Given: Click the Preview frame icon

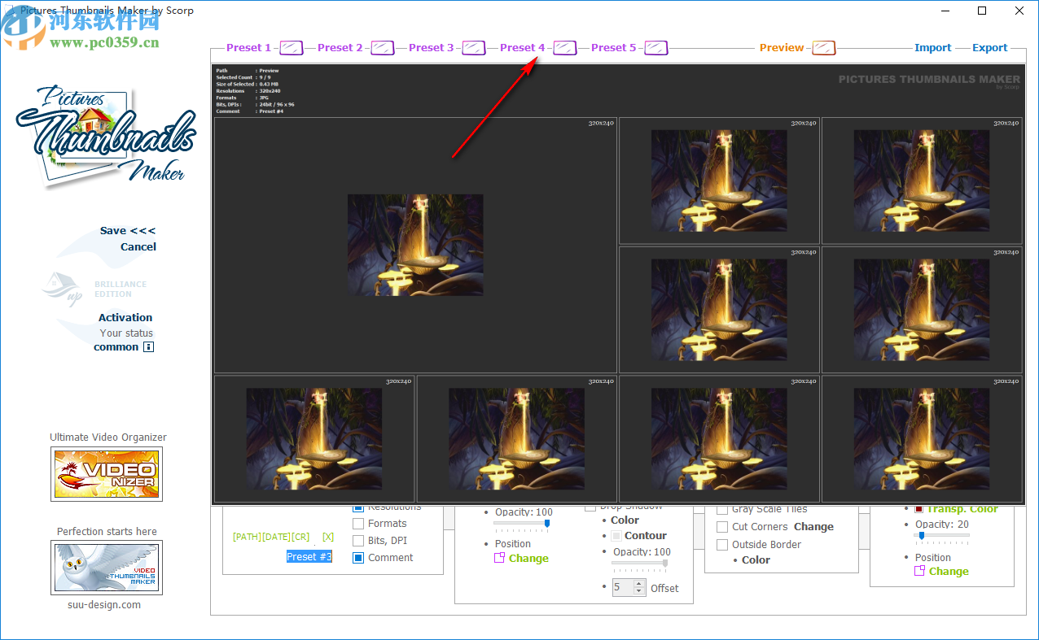Looking at the screenshot, I should tap(824, 47).
